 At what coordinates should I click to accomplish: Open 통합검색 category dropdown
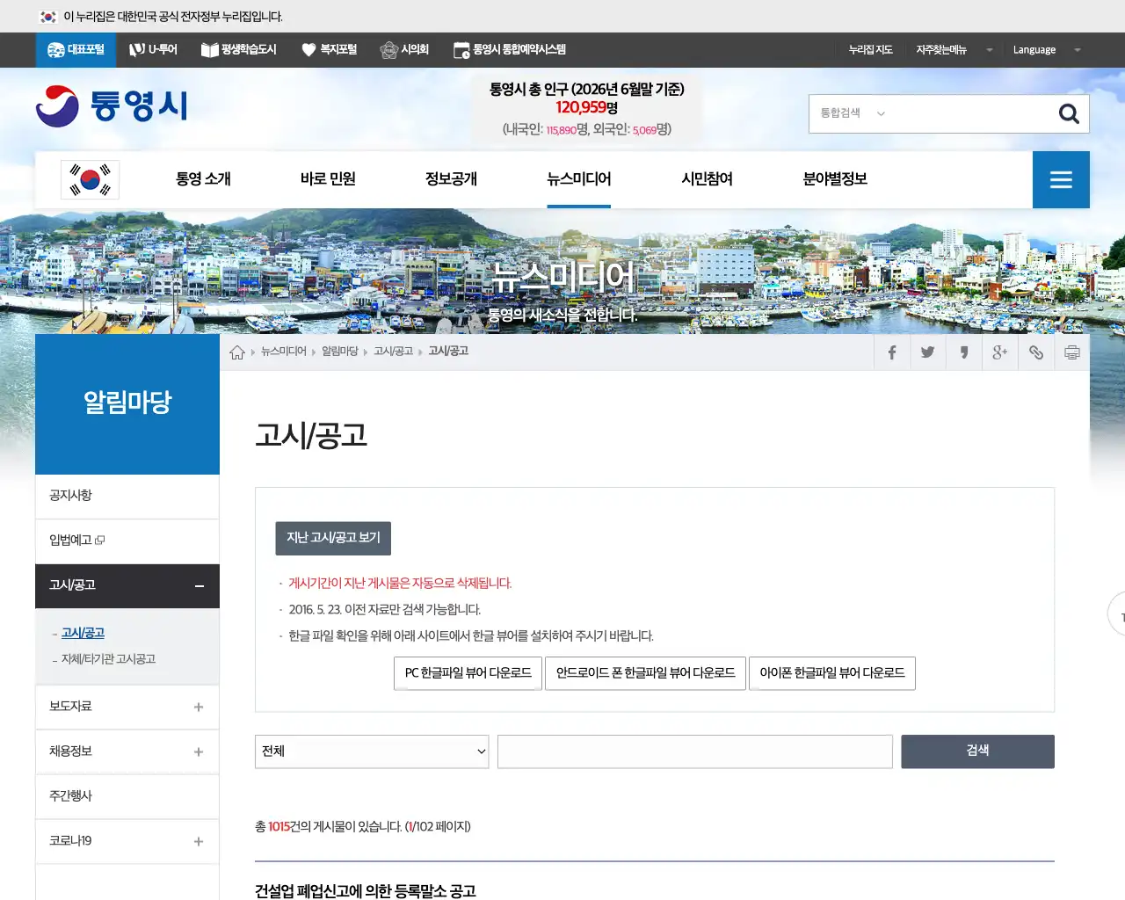coord(853,113)
